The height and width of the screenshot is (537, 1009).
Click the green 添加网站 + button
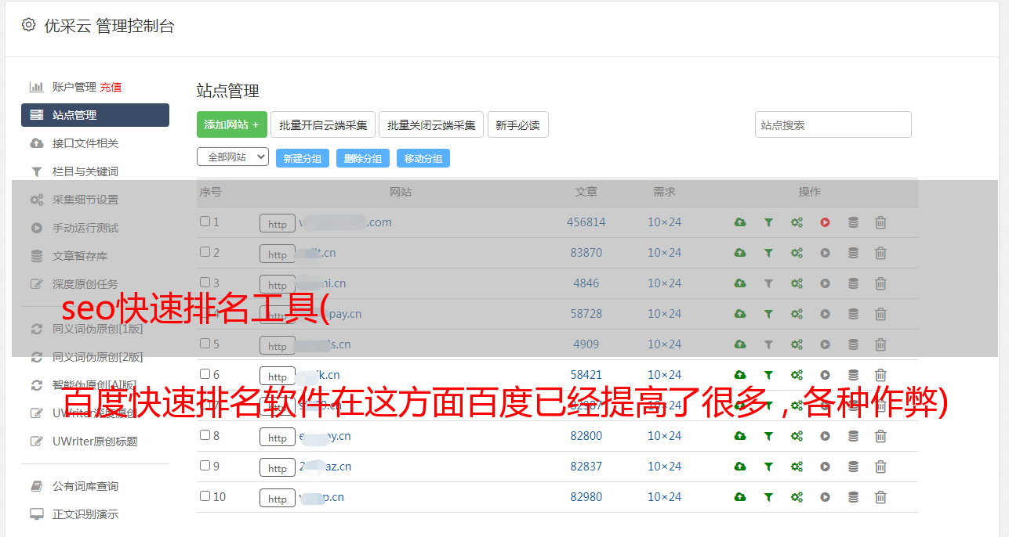pyautogui.click(x=232, y=124)
